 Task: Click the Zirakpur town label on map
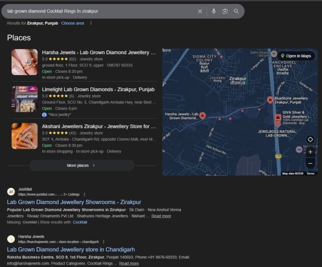pos(238,80)
